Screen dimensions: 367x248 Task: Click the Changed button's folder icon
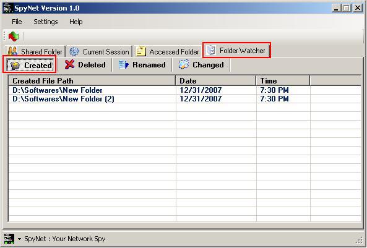pyautogui.click(x=184, y=64)
